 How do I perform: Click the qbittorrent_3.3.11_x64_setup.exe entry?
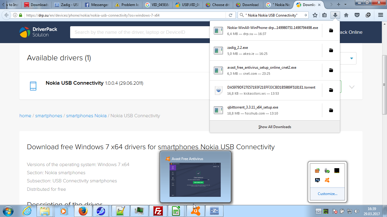pos(266,110)
